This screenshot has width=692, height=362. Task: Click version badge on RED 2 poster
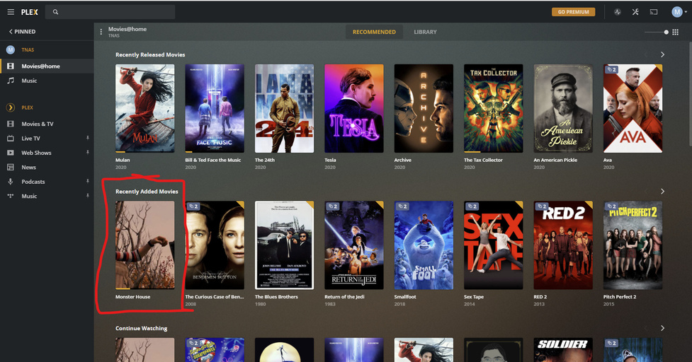pos(542,206)
